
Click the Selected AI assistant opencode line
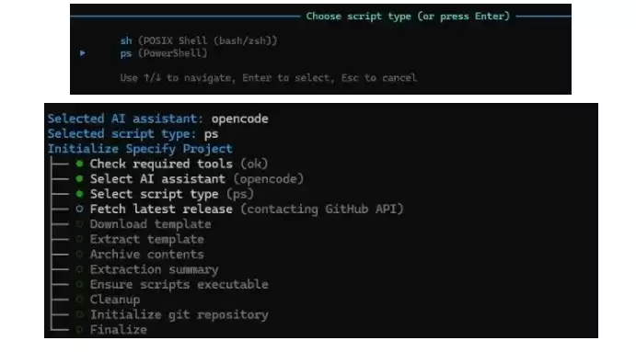click(157, 119)
